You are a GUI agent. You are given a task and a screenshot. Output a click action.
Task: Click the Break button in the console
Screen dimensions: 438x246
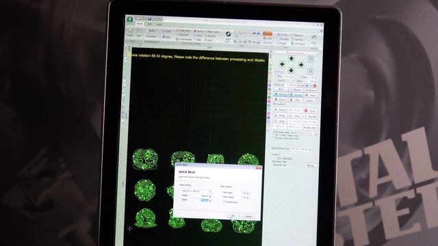click(x=281, y=115)
